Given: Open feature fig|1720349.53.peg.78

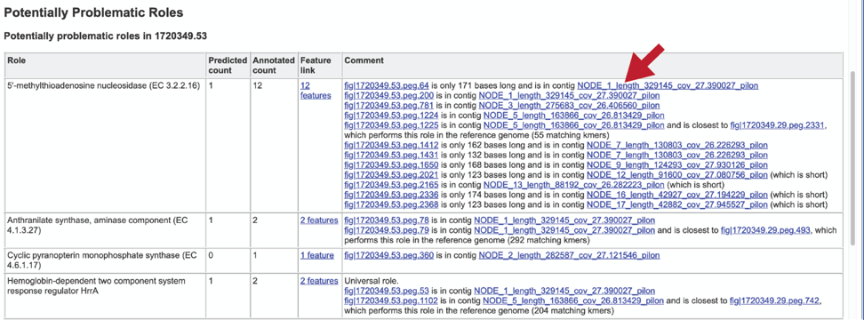Looking at the screenshot, I should coord(387,220).
